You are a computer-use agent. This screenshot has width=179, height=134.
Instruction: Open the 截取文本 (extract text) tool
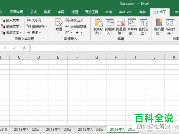tap(11, 33)
